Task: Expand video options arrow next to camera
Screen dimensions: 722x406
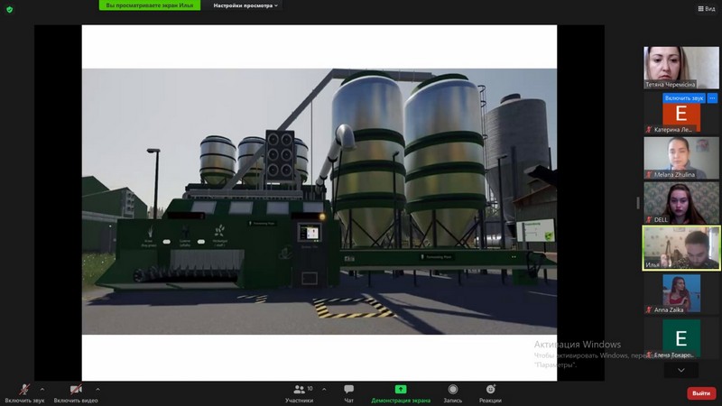Action: click(97, 390)
